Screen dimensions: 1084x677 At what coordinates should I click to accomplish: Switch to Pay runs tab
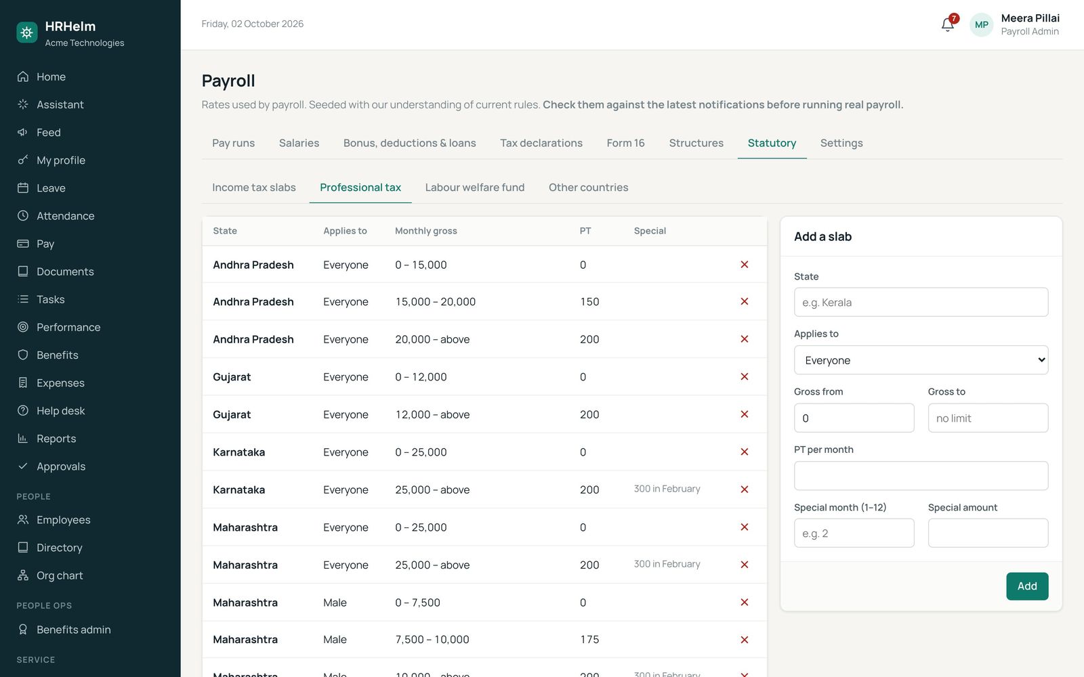[x=233, y=143]
